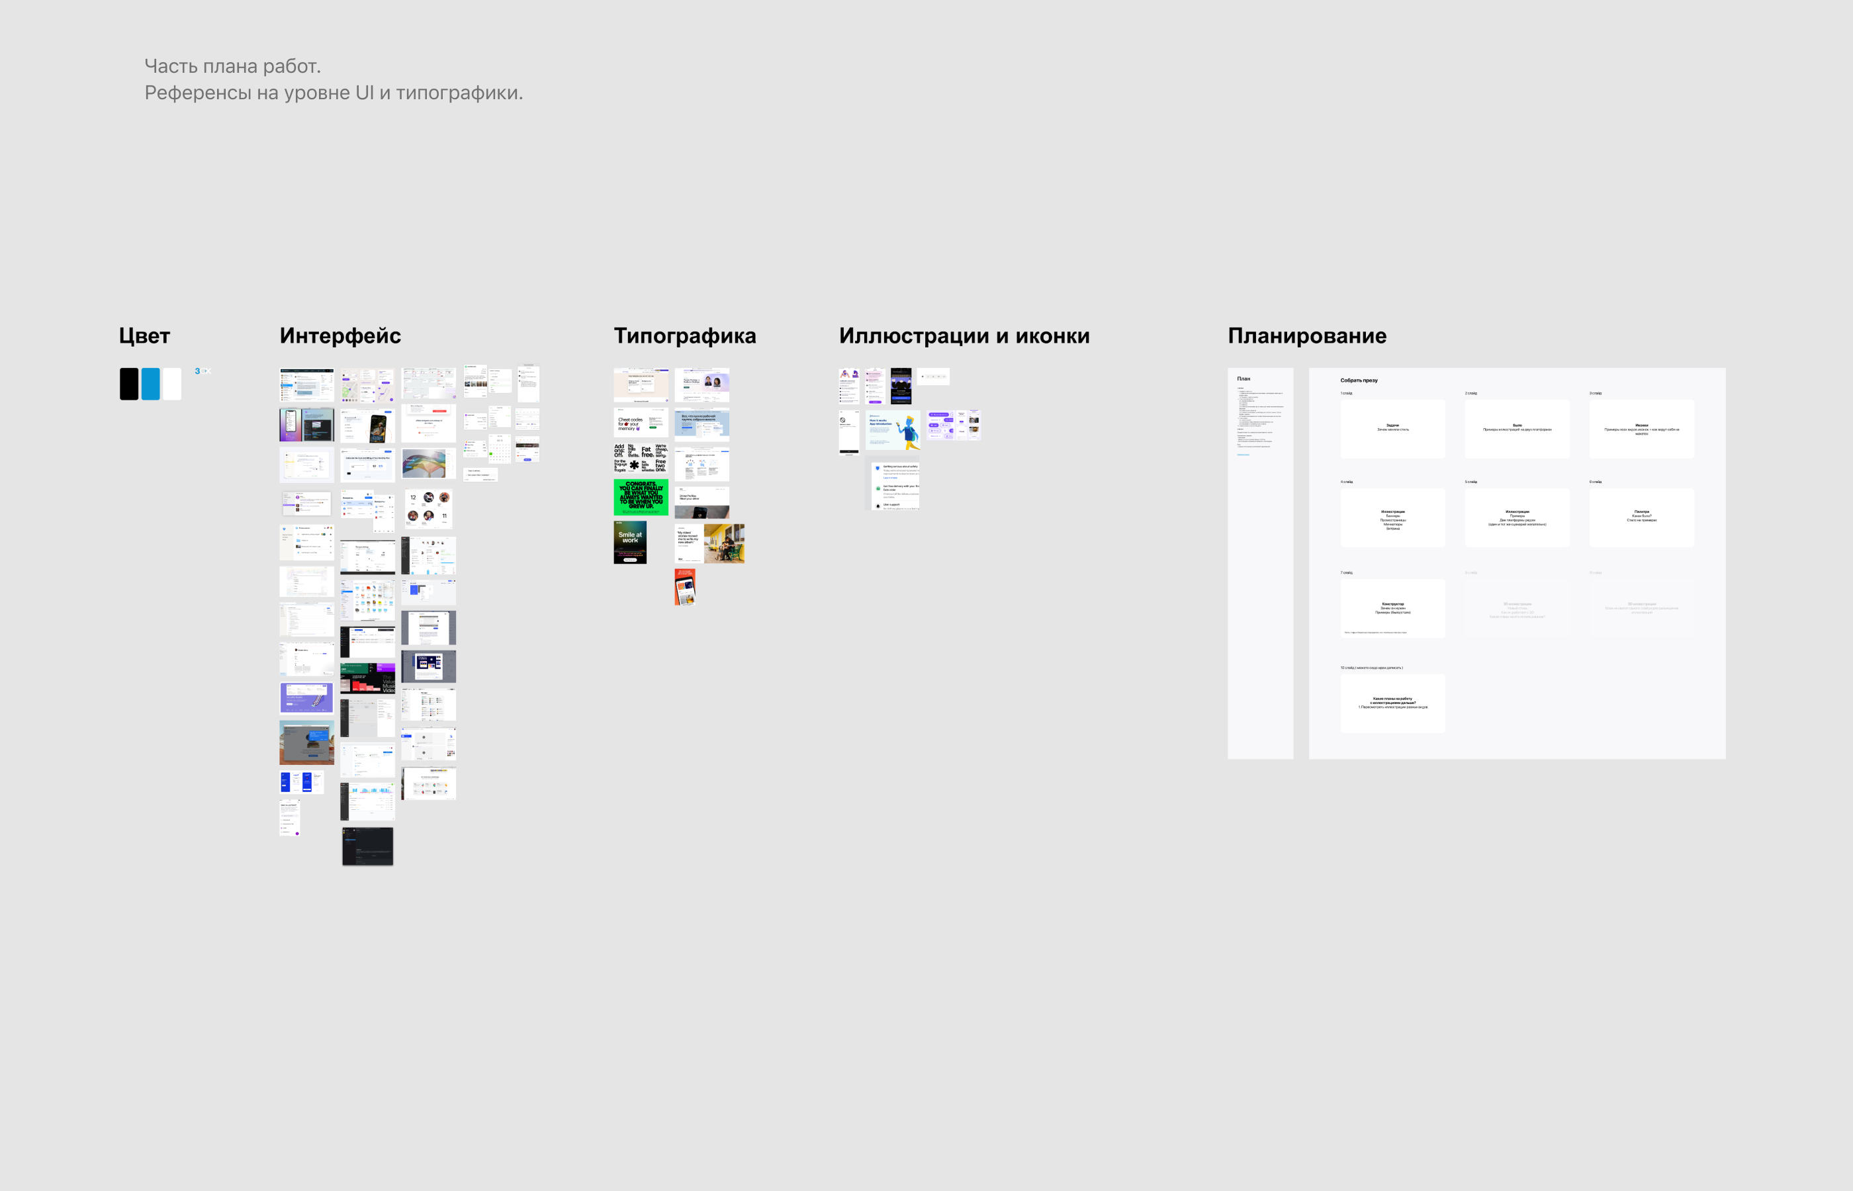
Task: Click the "Интерфейс" section heading
Action: click(340, 335)
